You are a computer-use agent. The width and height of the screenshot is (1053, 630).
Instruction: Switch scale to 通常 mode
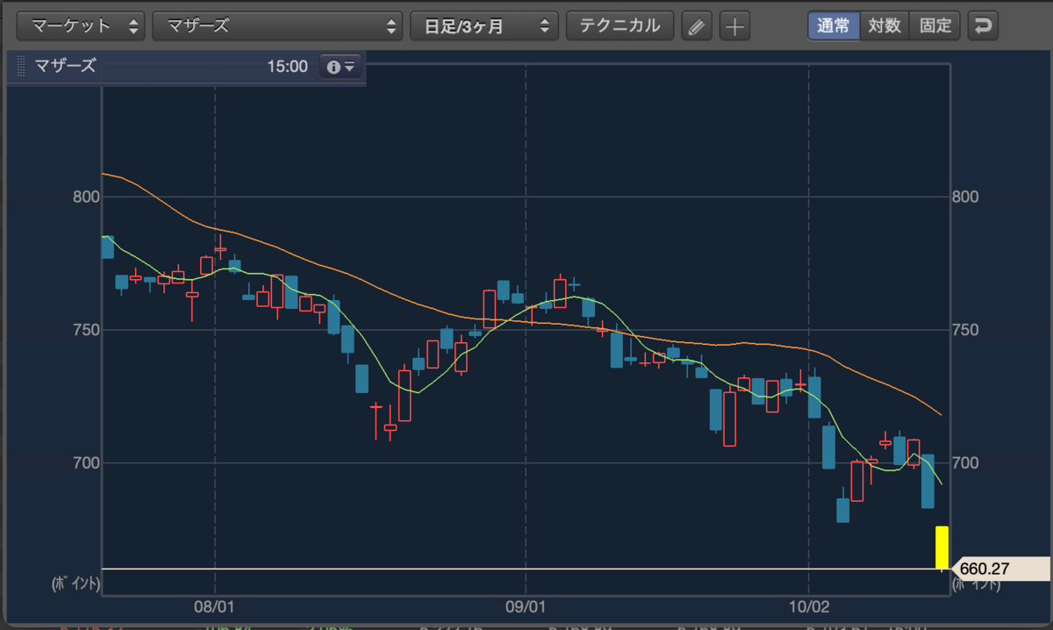(834, 26)
